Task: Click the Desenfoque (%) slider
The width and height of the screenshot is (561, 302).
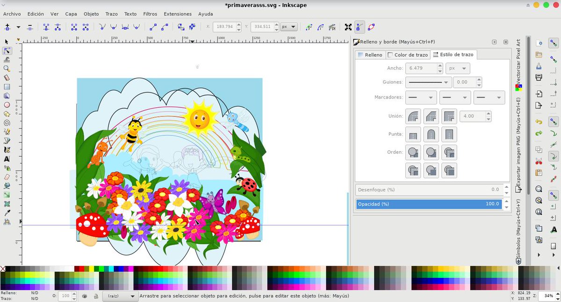Action: point(429,190)
